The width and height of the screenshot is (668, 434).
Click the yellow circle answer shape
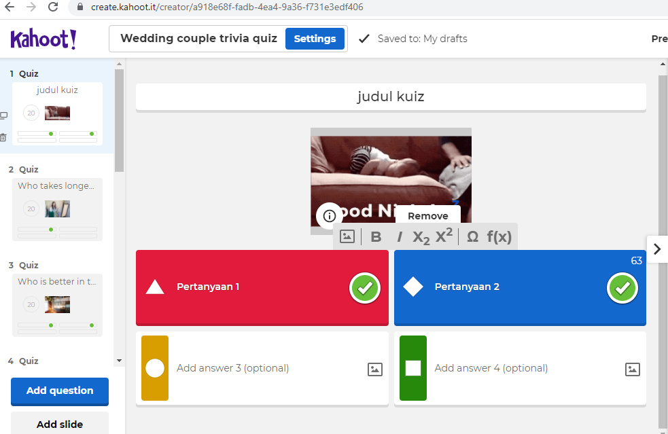[x=155, y=368]
